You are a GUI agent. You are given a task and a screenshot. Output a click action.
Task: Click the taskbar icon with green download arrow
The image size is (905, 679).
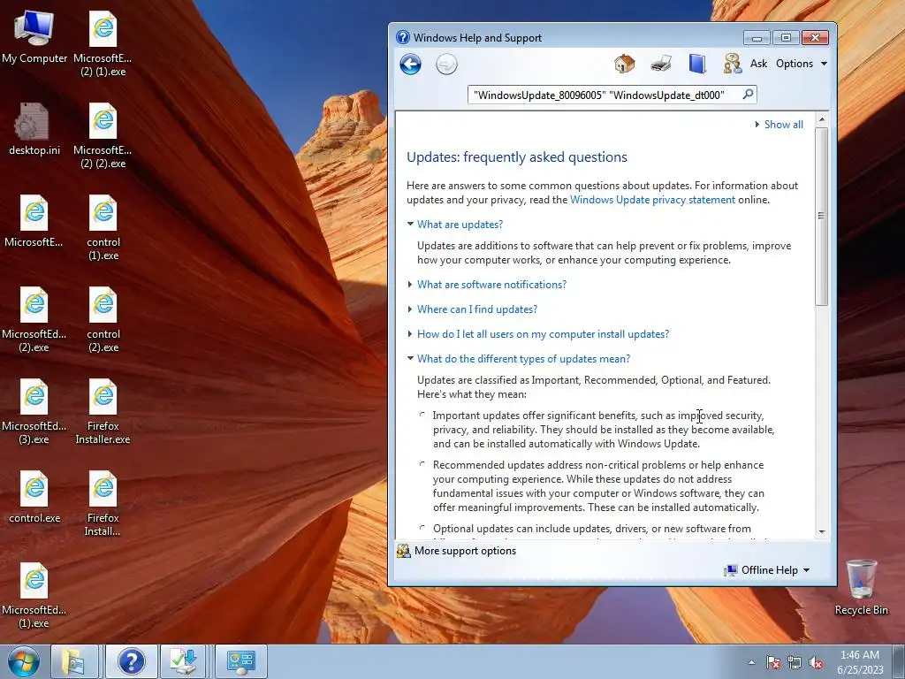(184, 661)
